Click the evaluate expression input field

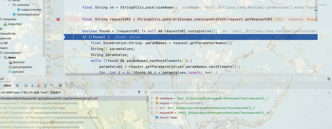(237, 92)
